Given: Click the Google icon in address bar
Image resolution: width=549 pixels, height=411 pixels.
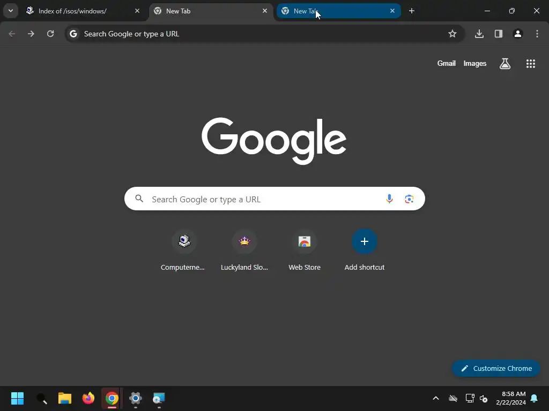Looking at the screenshot, I should [73, 34].
